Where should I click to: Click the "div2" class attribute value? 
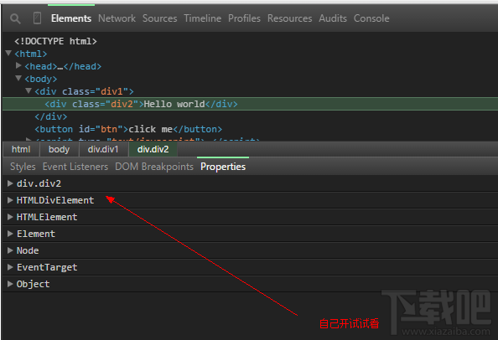coord(122,104)
